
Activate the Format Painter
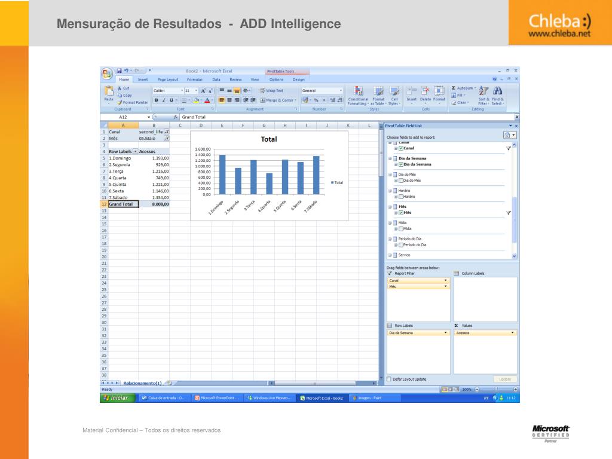point(133,102)
